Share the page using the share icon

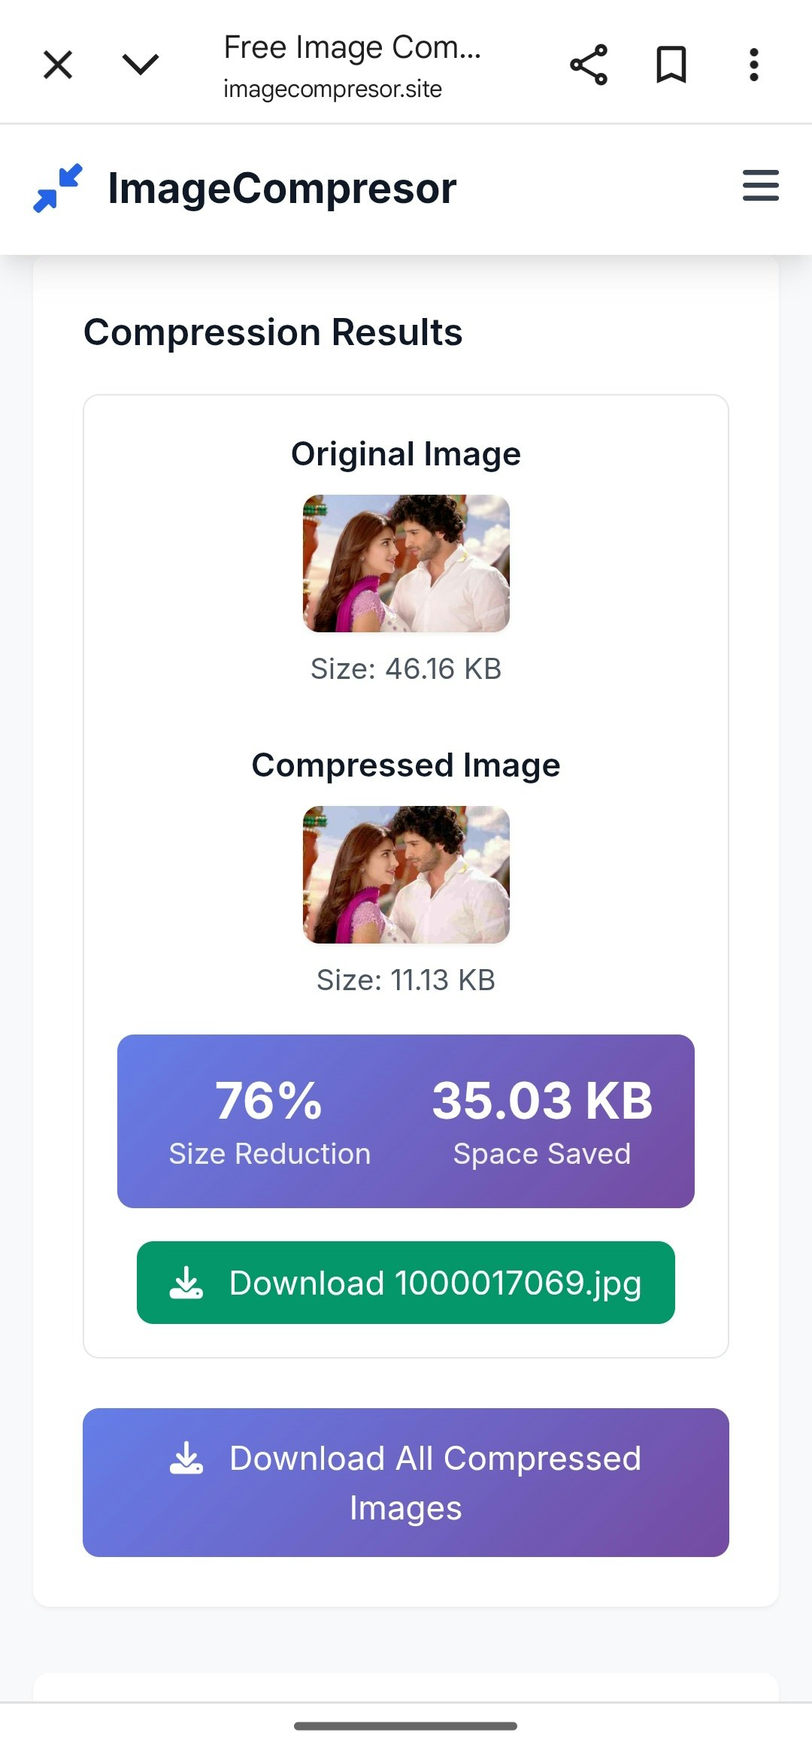(x=589, y=65)
